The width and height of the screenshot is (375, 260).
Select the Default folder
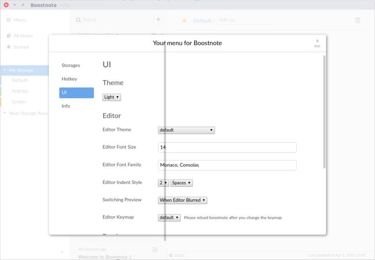[20, 80]
